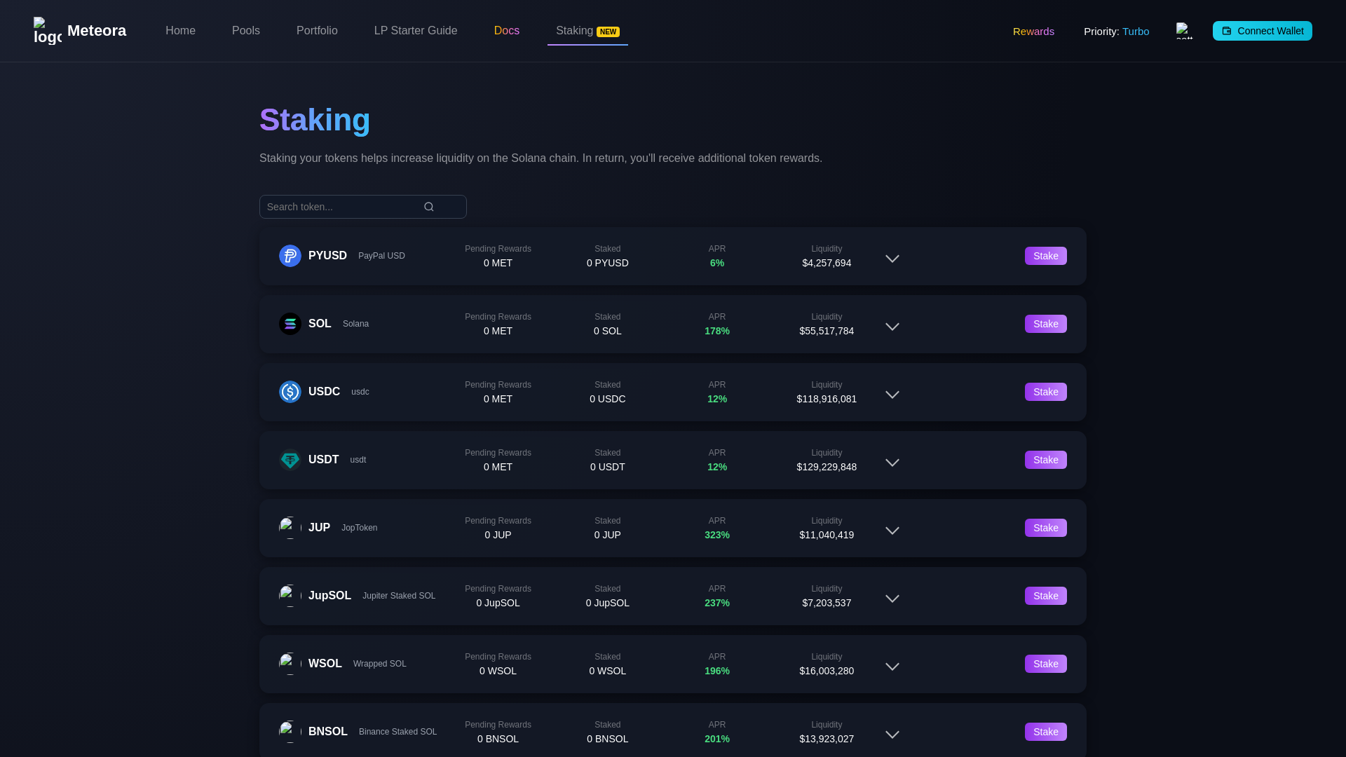Open the Docs link
1346x757 pixels.
point(507,31)
